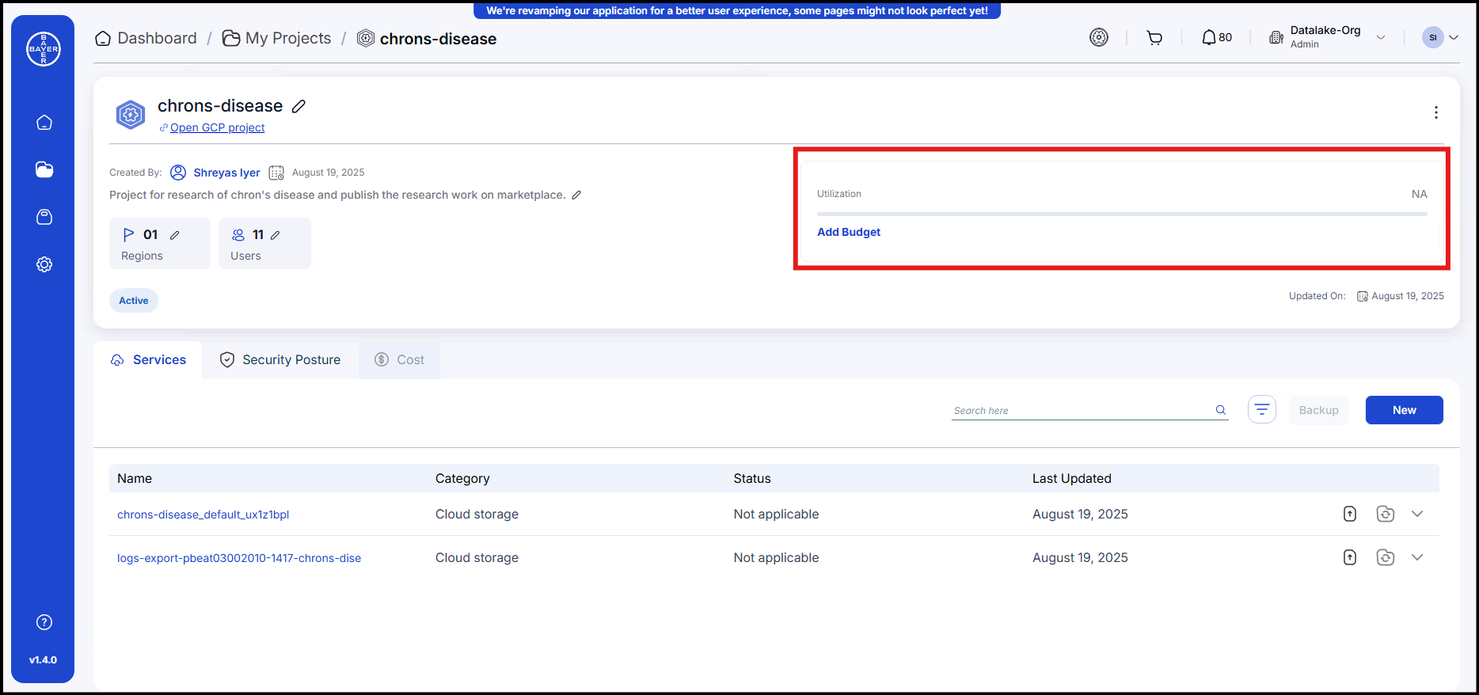
Task: Go to My Projects breadcrumb
Action: [x=276, y=38]
